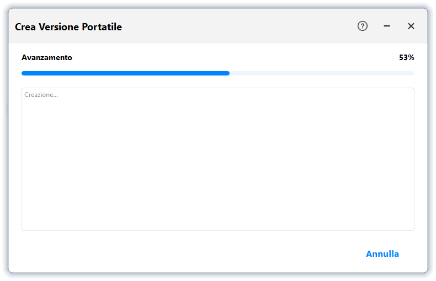Viewport: 436px width, 281px height.
Task: Click the top-right corner of the log box
Action: pos(413,89)
